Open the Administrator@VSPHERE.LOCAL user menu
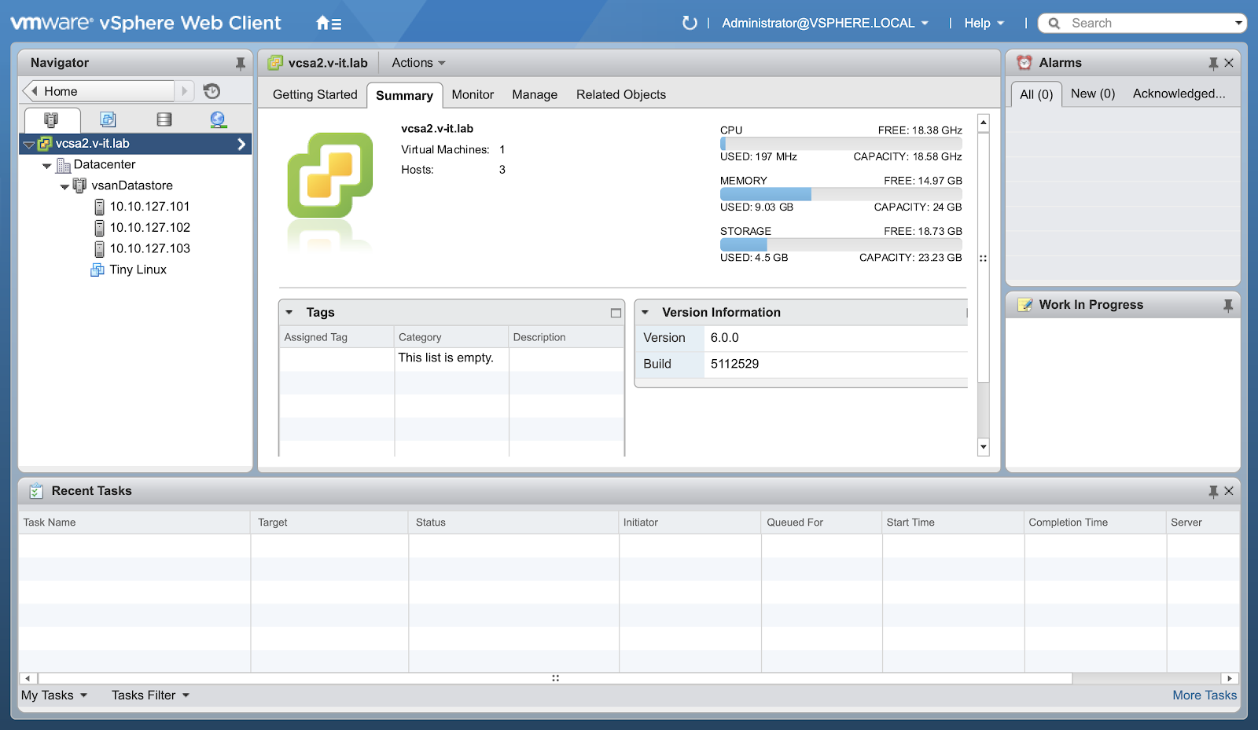This screenshot has height=730, width=1258. coord(825,24)
